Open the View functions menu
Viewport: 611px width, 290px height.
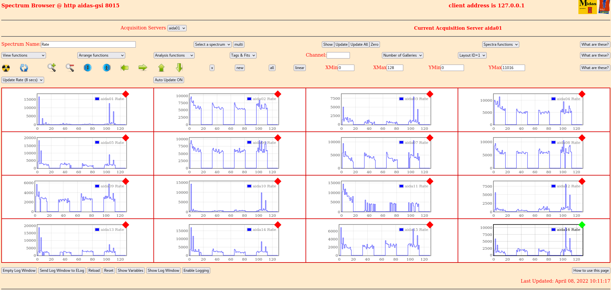click(x=24, y=55)
